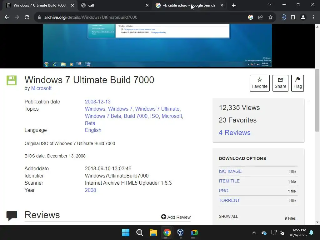Click the 12,335 Views text
320x240 pixels.
(239, 107)
